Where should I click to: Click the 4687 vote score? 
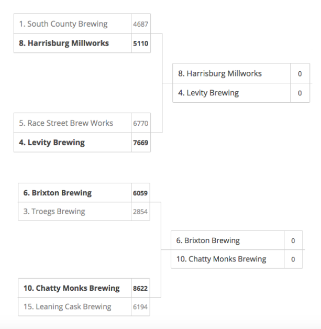pyautogui.click(x=141, y=24)
